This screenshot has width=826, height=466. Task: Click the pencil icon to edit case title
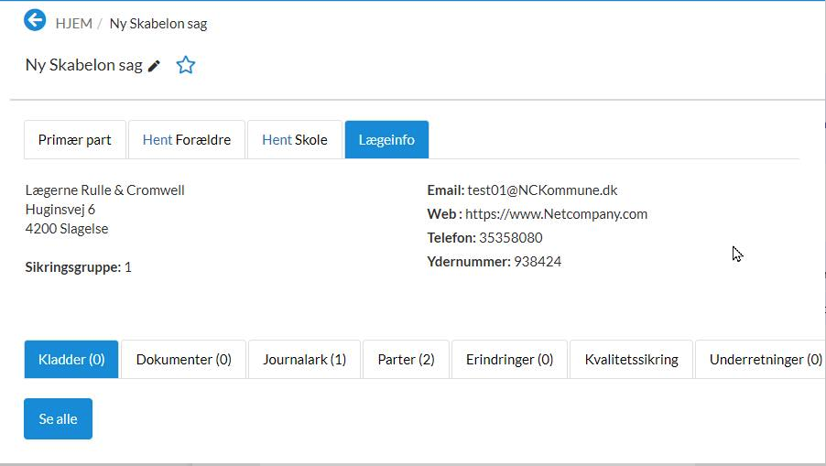[x=154, y=66]
